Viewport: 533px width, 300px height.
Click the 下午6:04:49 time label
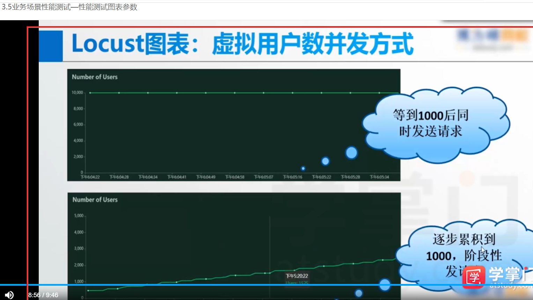click(x=206, y=177)
